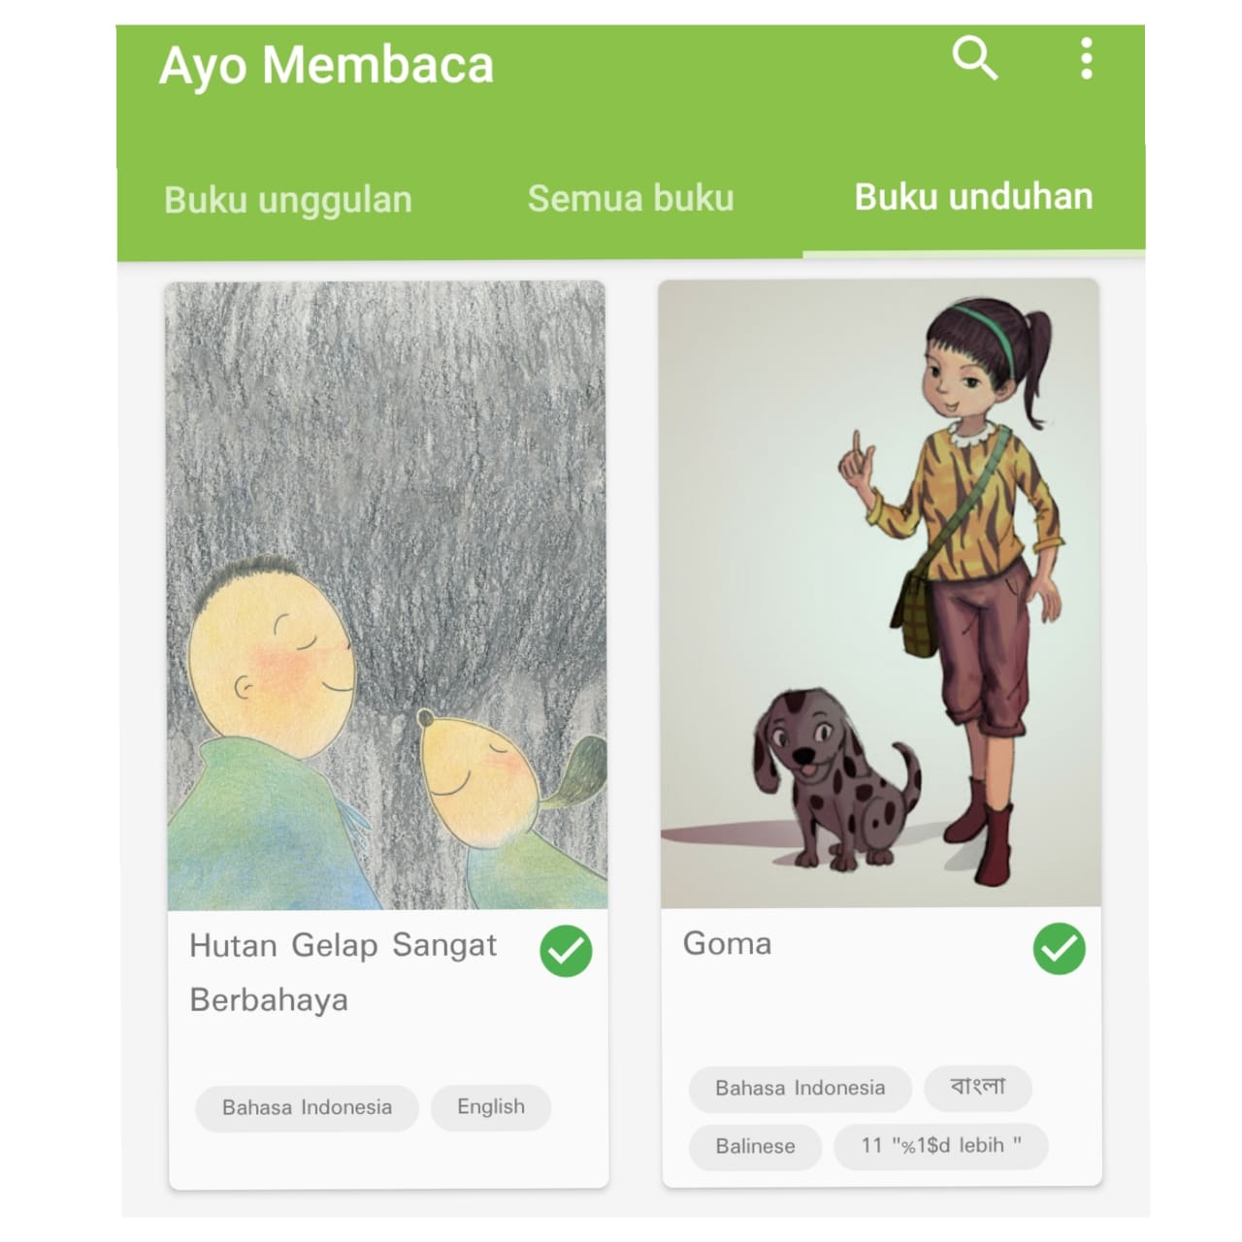Screen dimensions: 1242x1242
Task: Select Bahasa Indonesia chip under Hutan Gelap
Action: pyautogui.click(x=307, y=1107)
